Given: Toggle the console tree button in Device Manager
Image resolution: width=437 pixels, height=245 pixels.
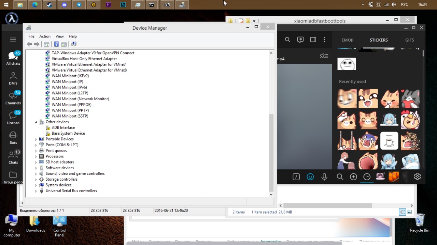Looking at the screenshot, I should tap(47, 44).
